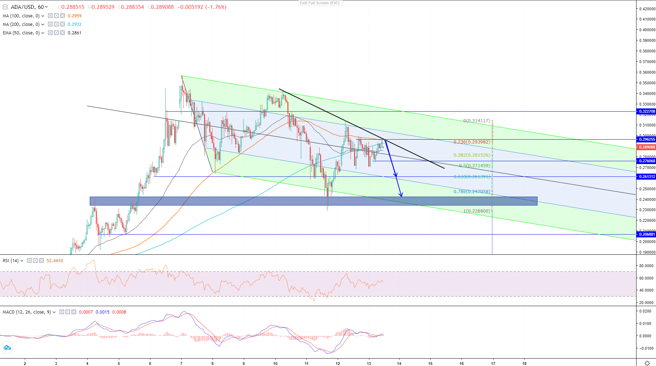Screen dimensions: 656x366
Task: Click date 13 on the time axis
Action: point(369,364)
